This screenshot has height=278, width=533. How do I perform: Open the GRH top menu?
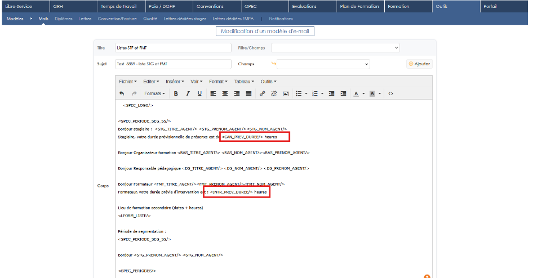(x=74, y=6)
